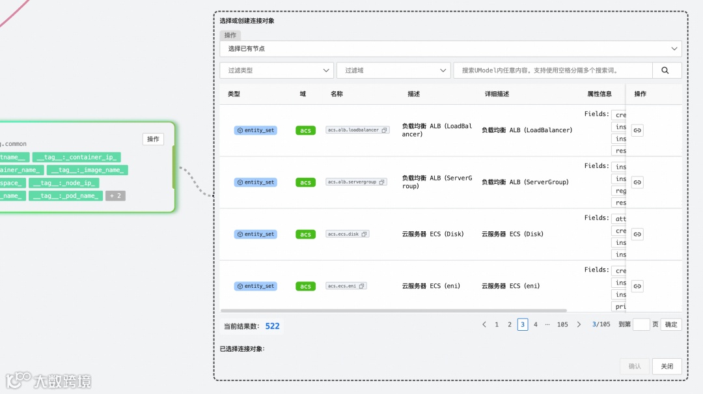Click the result count 522
The image size is (703, 394).
coord(273,326)
